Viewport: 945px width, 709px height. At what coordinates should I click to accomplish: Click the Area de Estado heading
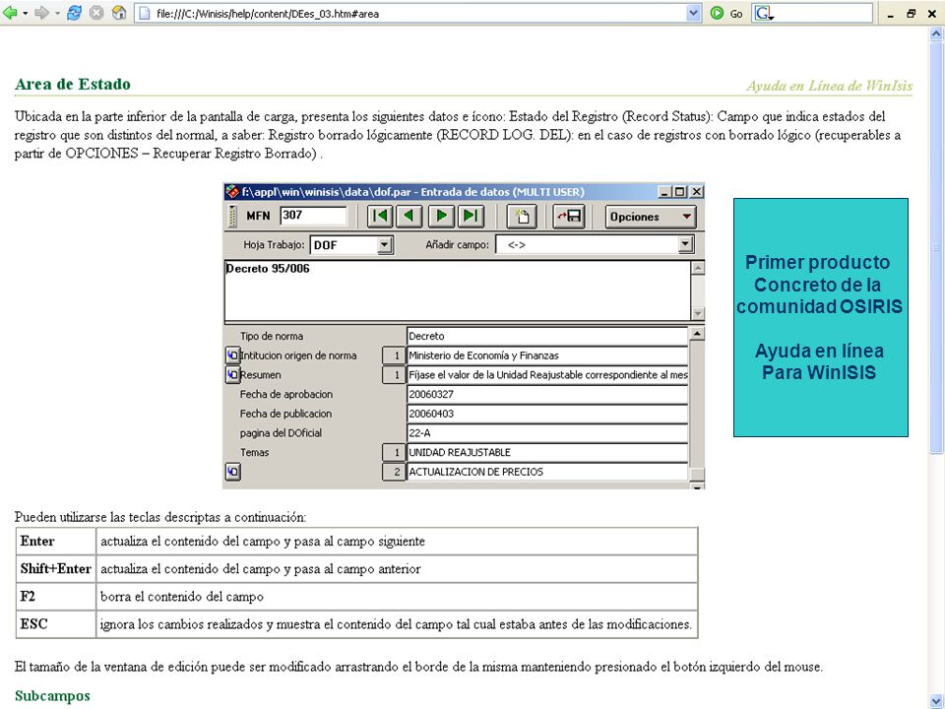[72, 84]
